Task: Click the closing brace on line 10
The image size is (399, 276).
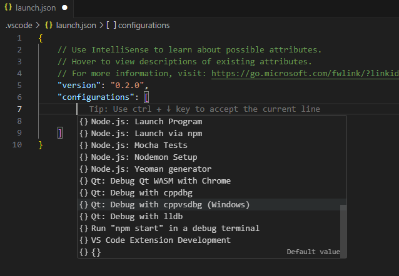Action: point(41,145)
